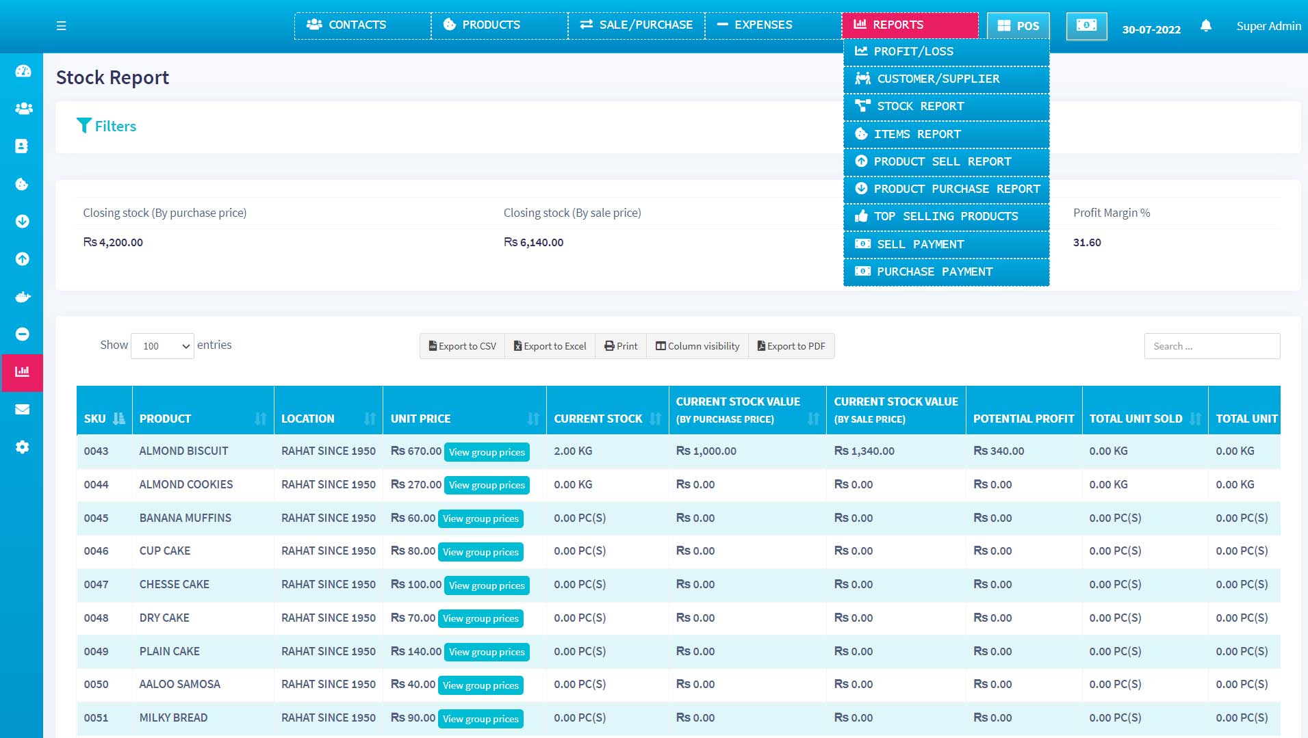Click the table Search field
The height and width of the screenshot is (738, 1308).
(x=1211, y=346)
